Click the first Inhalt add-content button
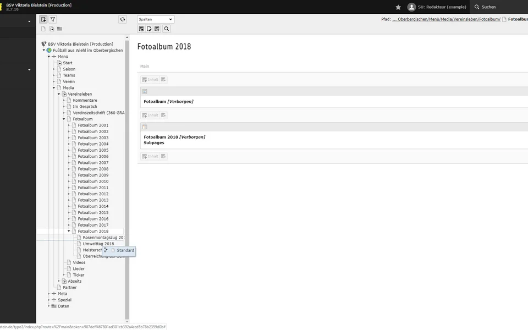 [150, 80]
